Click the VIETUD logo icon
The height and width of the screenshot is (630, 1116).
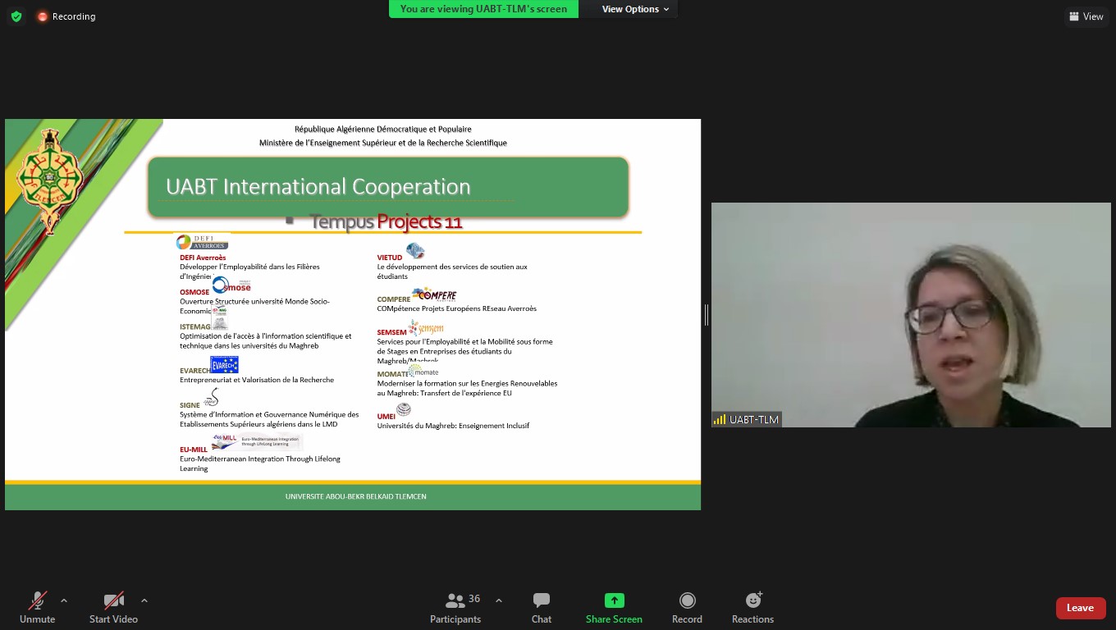click(x=415, y=251)
